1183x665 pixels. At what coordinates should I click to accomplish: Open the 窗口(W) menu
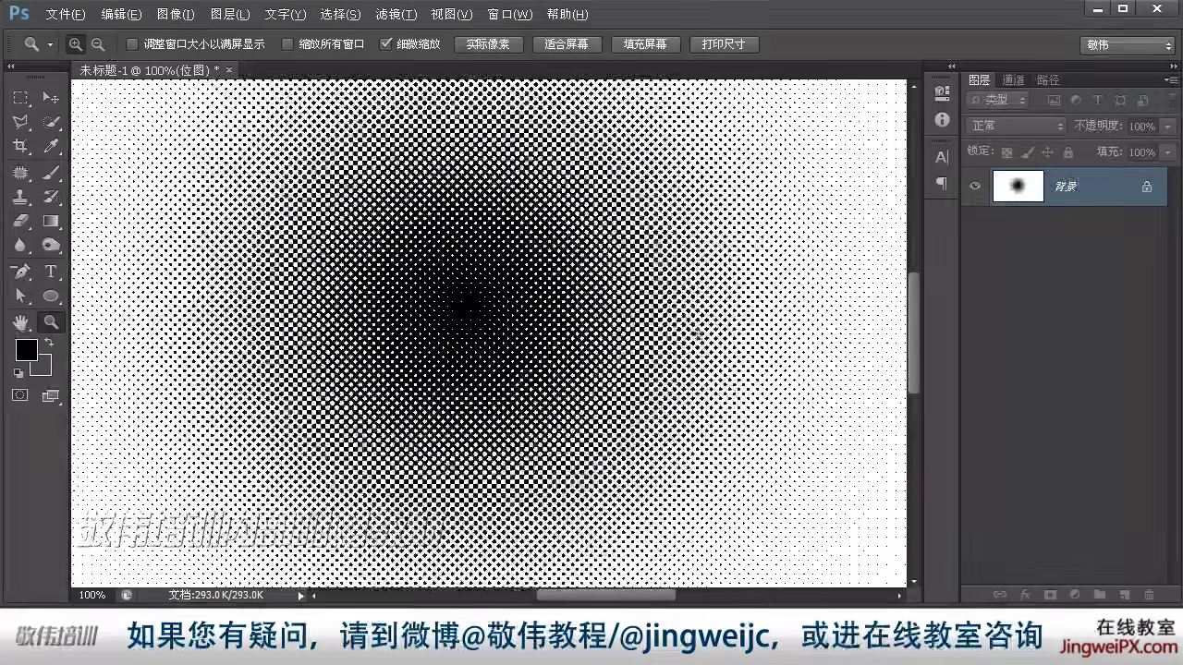[x=509, y=15]
